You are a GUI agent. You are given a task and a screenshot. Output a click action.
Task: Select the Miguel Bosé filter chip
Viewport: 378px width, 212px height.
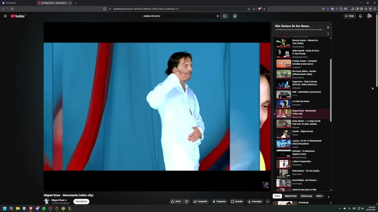point(291,196)
